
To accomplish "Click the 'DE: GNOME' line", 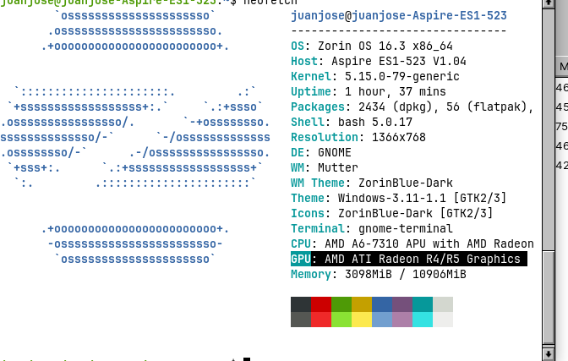I will coord(321,152).
